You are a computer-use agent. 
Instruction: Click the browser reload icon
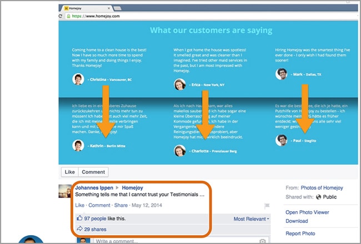[61, 16]
